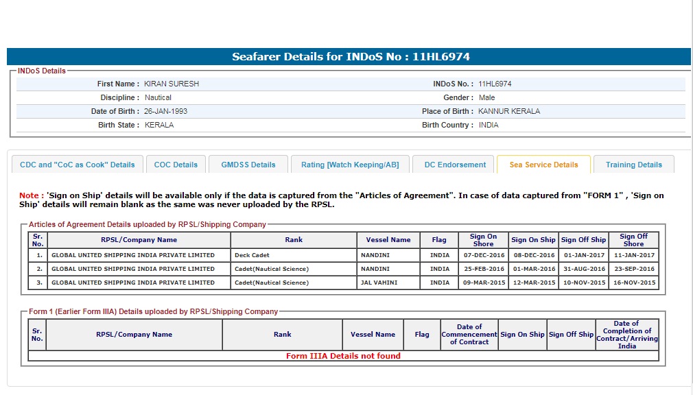
Task: Select the date of birth 26-JAN-1993
Action: [165, 111]
